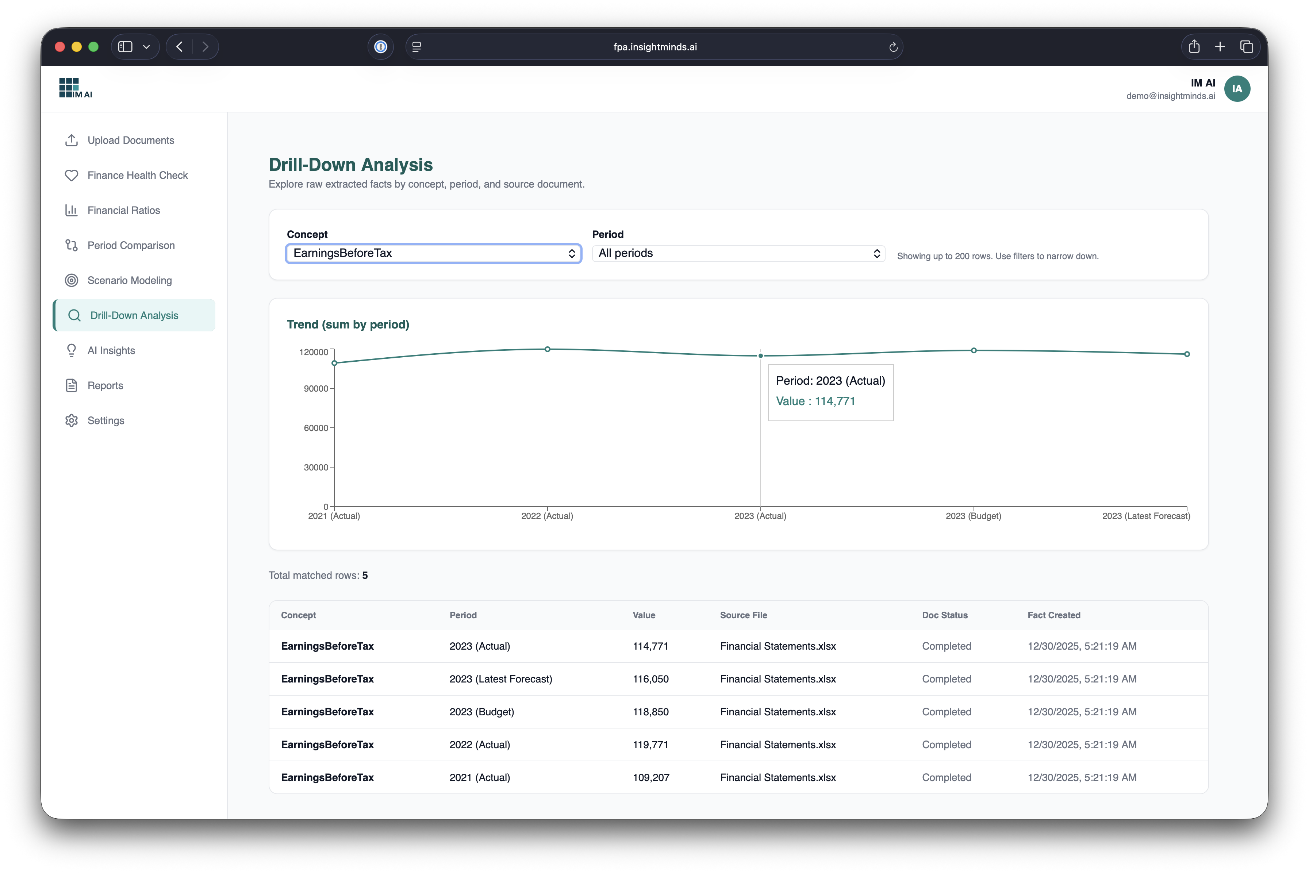This screenshot has width=1309, height=873.
Task: Open Period Comparison in the sidebar
Action: tap(131, 246)
